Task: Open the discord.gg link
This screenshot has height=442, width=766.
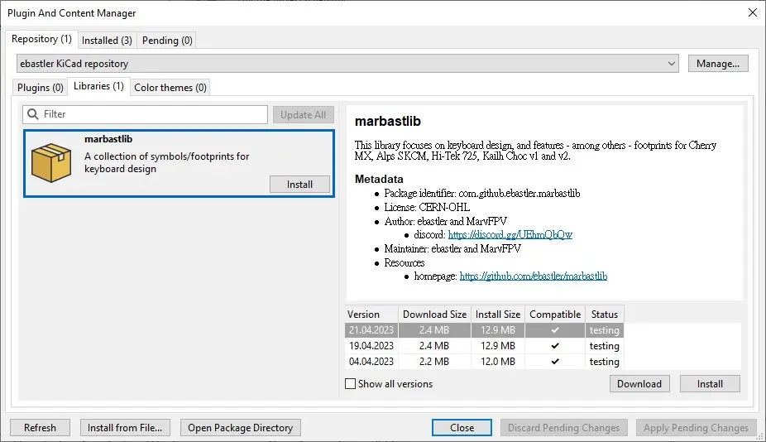Action: tap(510, 235)
